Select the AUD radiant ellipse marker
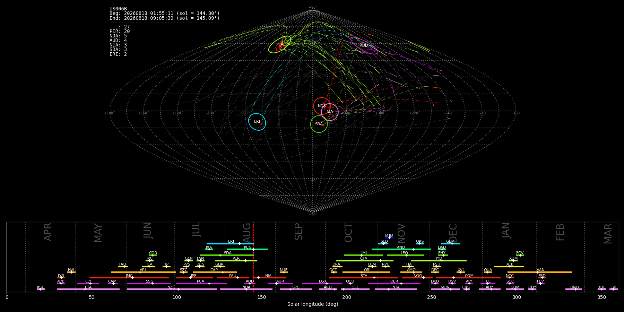This screenshot has width=624, height=312. click(x=364, y=45)
